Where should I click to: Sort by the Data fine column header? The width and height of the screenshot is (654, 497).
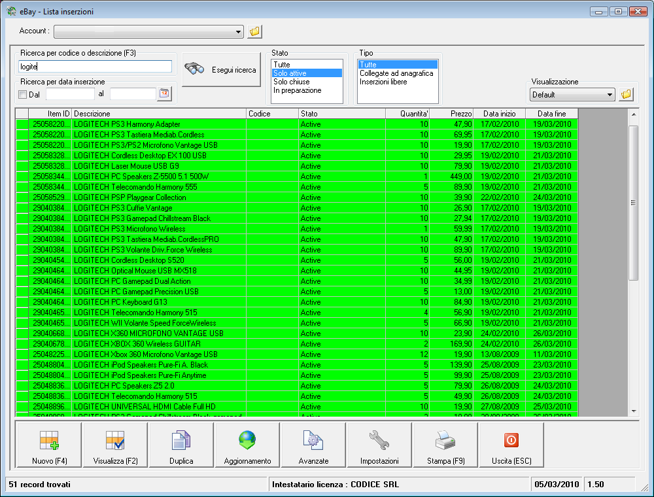551,113
